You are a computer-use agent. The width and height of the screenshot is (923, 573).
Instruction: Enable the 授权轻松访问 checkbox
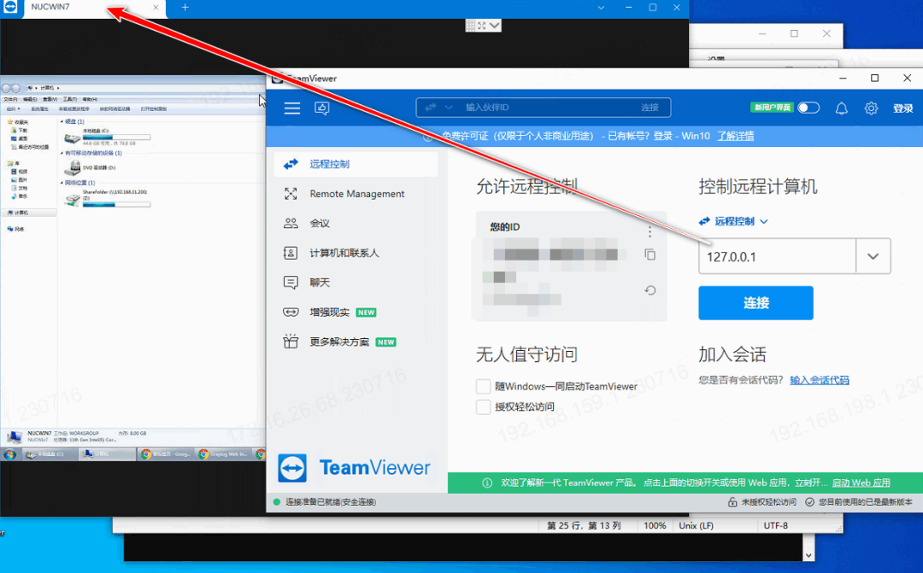point(484,406)
